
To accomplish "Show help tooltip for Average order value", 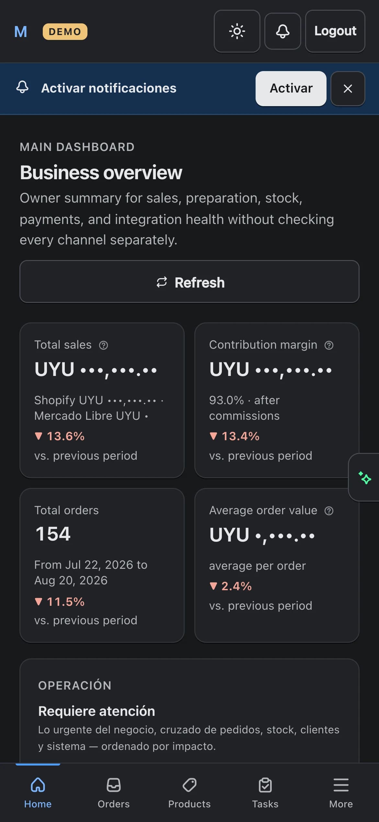I will coord(329,511).
